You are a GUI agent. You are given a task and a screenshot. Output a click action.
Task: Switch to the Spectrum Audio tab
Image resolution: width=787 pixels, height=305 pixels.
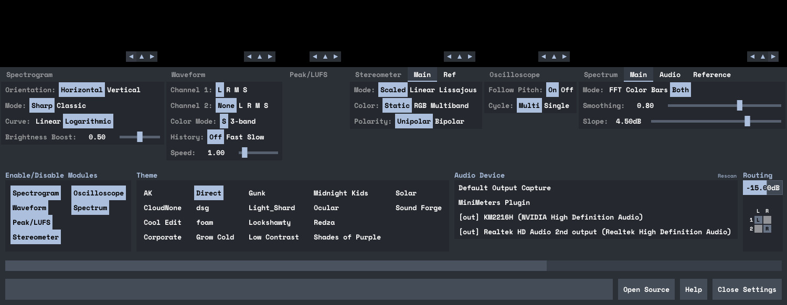pyautogui.click(x=670, y=74)
